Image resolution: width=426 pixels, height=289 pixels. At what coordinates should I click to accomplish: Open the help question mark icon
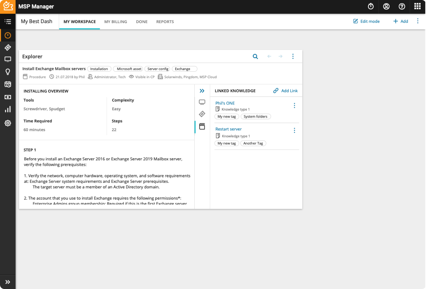[x=401, y=6]
